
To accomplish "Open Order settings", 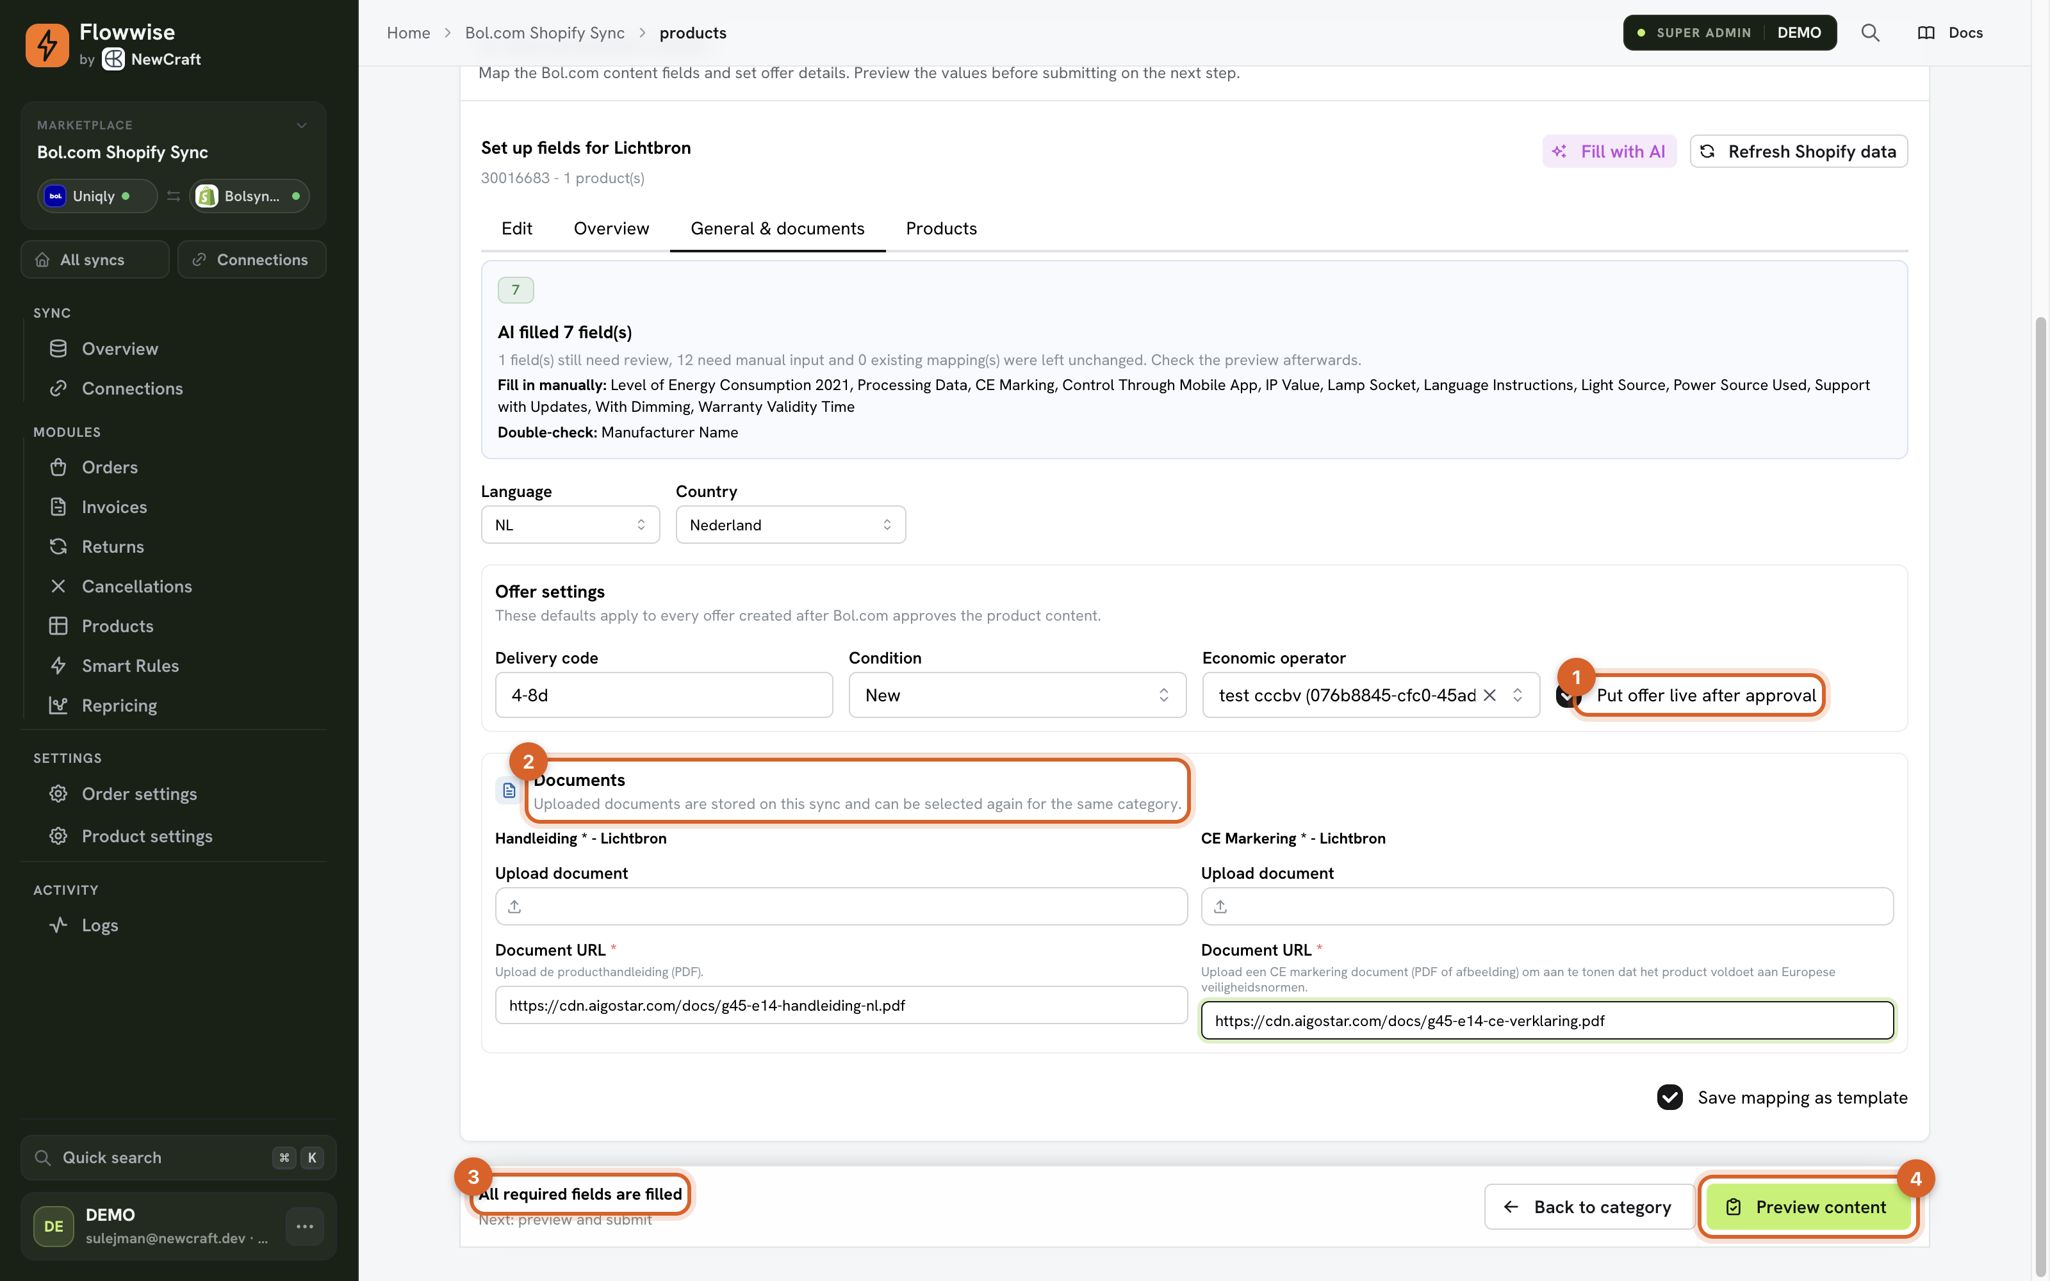I will tap(139, 794).
